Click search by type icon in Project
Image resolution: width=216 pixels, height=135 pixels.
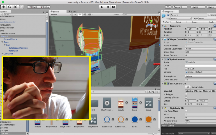pyautogui.click(x=150, y=92)
